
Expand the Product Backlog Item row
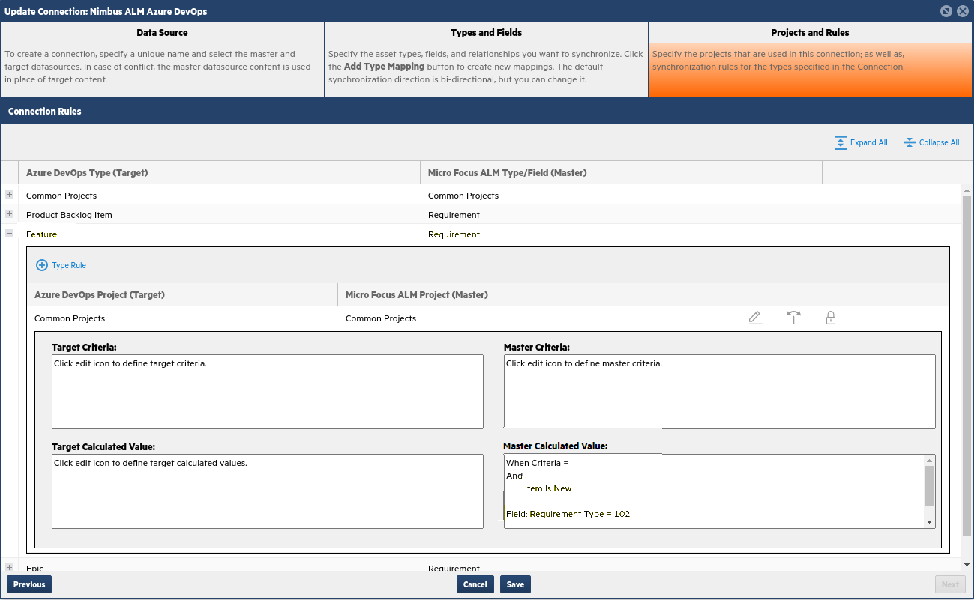[x=8, y=213]
